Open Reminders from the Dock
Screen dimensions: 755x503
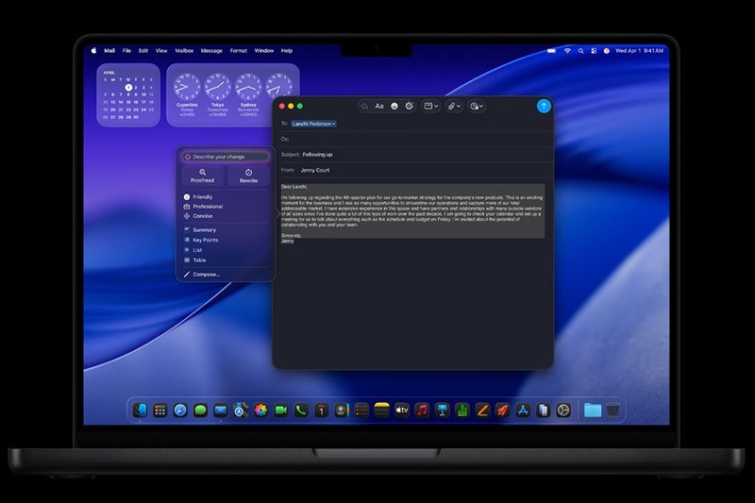click(x=361, y=411)
